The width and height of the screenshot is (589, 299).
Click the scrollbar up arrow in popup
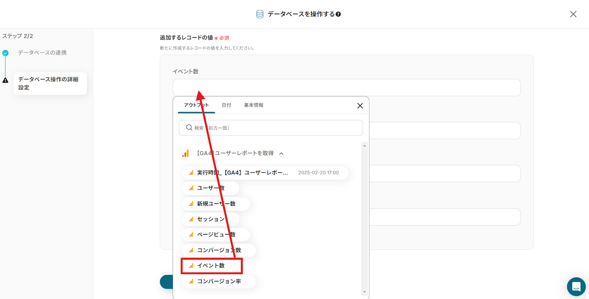click(x=364, y=146)
